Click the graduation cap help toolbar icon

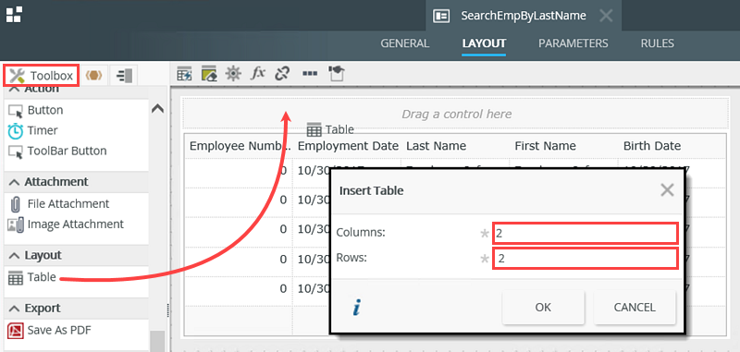click(336, 74)
